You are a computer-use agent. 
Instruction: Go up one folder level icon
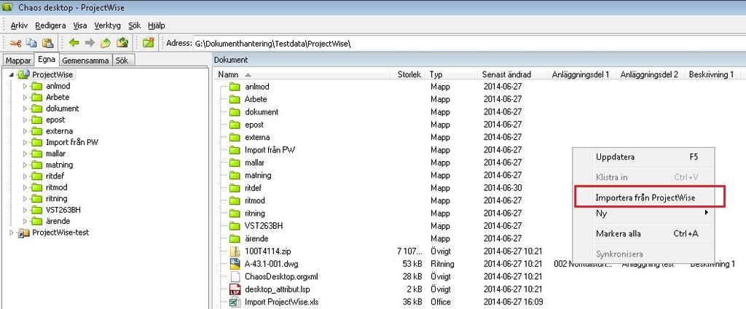[105, 43]
